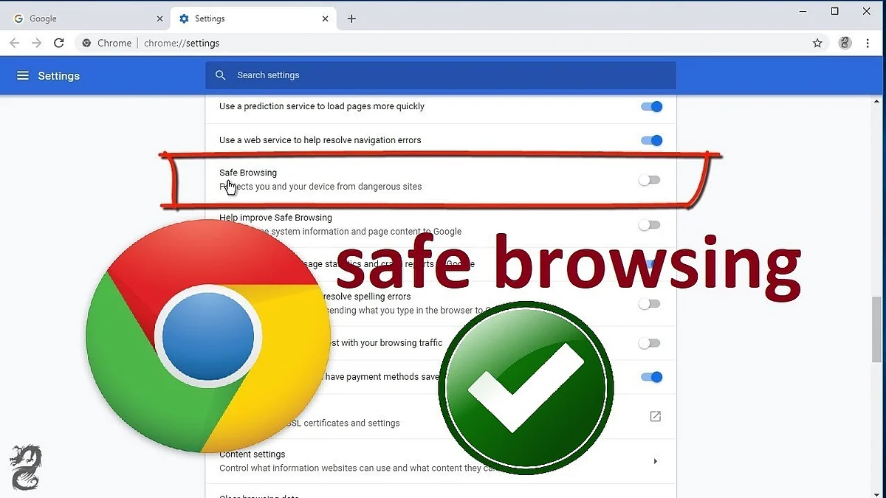Switch to the Google tab
886x498 pixels.
pyautogui.click(x=89, y=18)
